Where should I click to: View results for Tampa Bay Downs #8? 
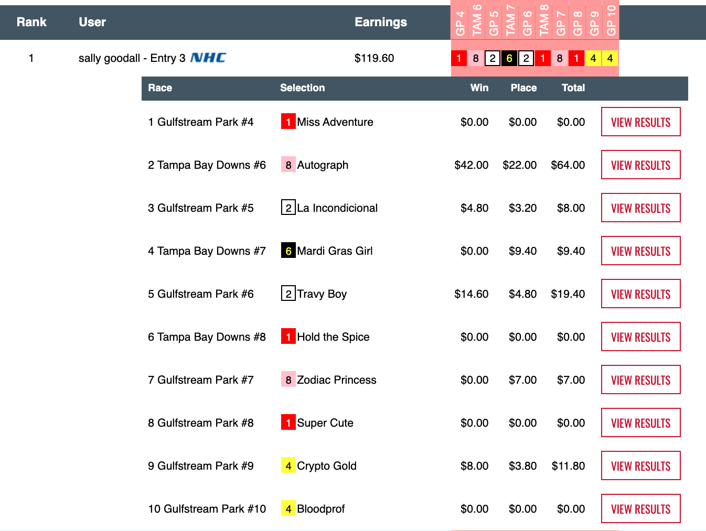(640, 337)
